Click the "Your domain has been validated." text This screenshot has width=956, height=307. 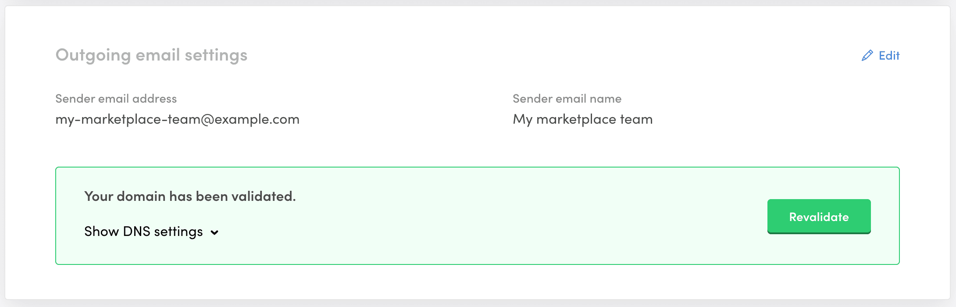pyautogui.click(x=190, y=196)
